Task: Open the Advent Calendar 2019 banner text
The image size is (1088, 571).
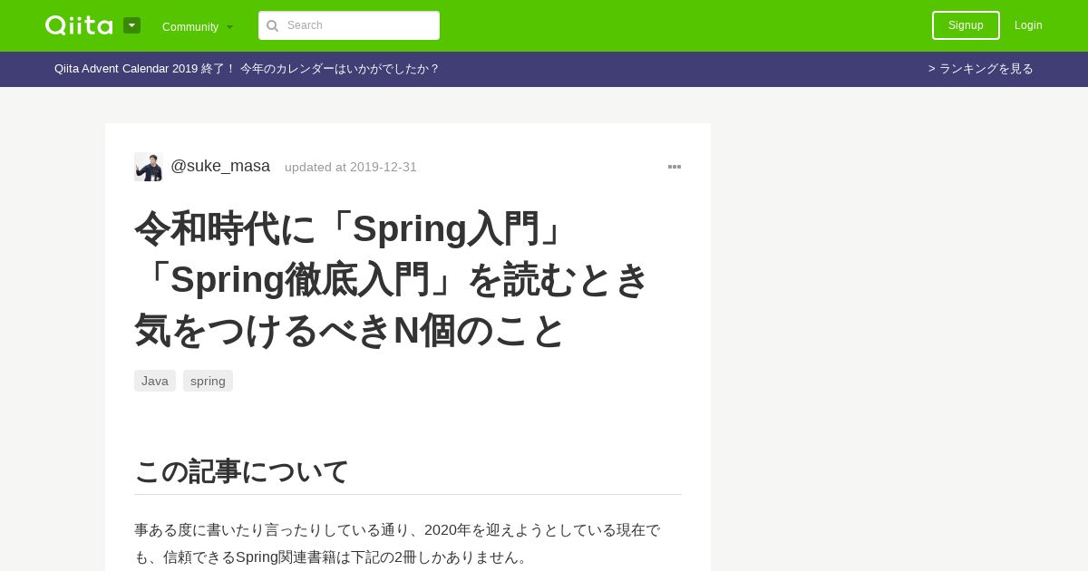Action: pyautogui.click(x=247, y=69)
